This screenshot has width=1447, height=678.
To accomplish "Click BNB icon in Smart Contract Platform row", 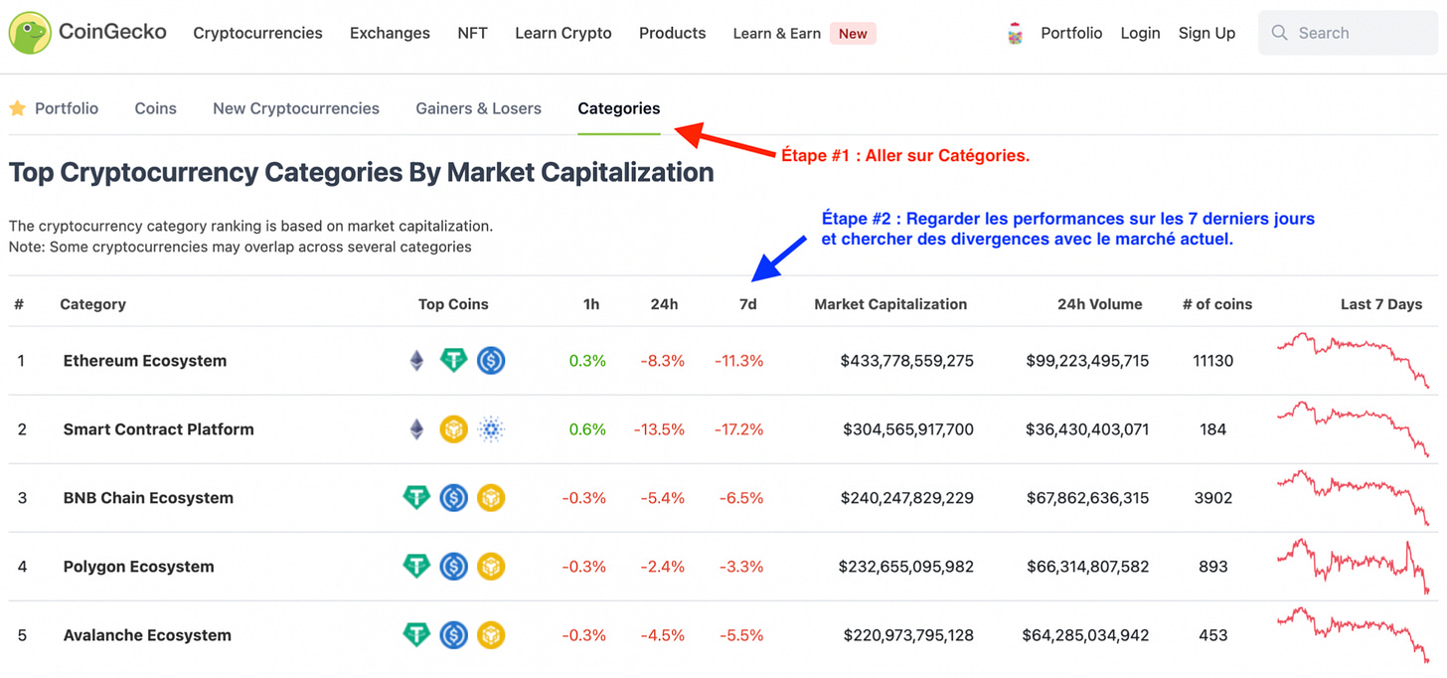I will 453,428.
